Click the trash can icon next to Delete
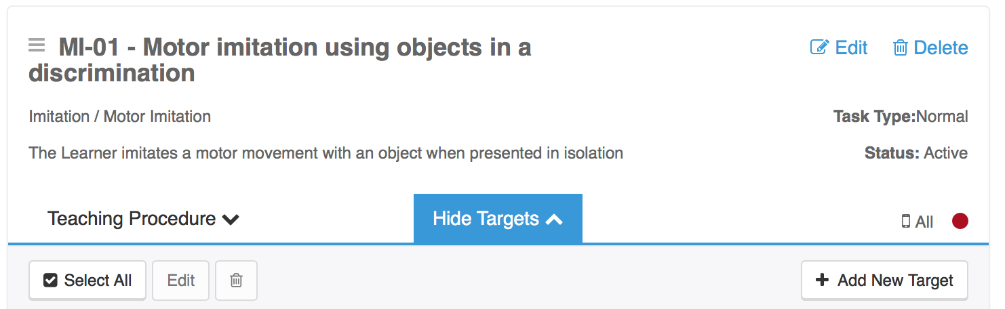Viewport: 1005px width, 309px height. tap(900, 47)
